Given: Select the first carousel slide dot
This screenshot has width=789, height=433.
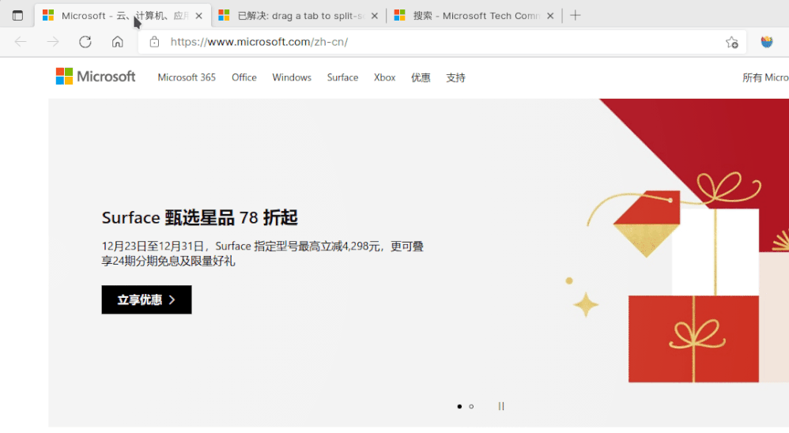Looking at the screenshot, I should click(459, 406).
